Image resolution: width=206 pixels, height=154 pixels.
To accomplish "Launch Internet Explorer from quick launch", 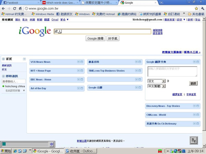I will (15, 151).
